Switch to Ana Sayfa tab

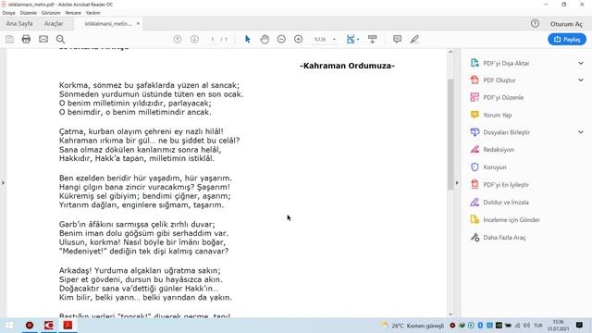[x=19, y=23]
